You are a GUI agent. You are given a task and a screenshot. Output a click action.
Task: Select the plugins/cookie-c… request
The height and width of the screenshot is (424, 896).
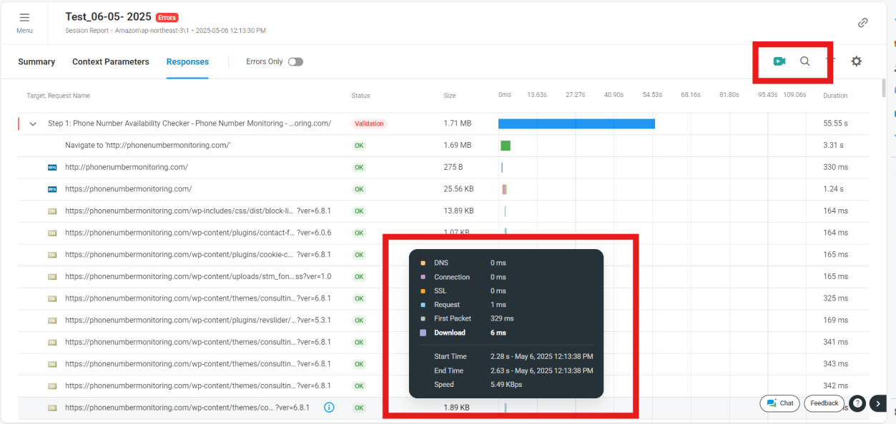pos(443,255)
